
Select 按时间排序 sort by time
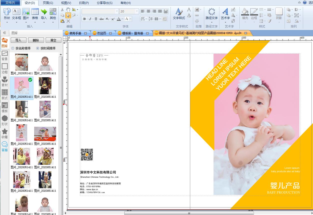tap(46, 48)
